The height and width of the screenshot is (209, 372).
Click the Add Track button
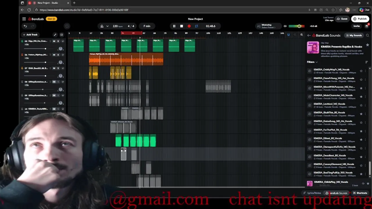coord(30,35)
